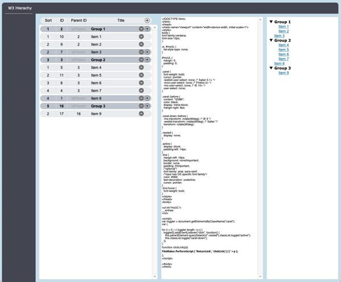Open the Item 1 link
Viewport: 341px width, 282px height.
[284, 27]
